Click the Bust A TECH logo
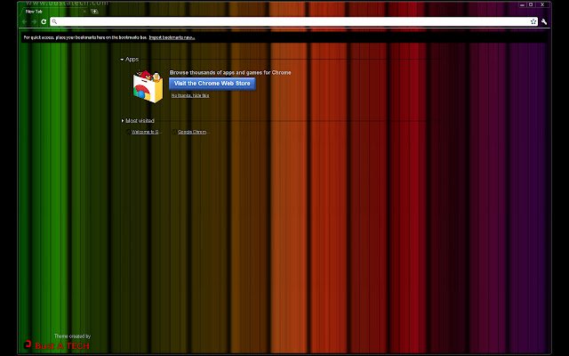 [57, 345]
